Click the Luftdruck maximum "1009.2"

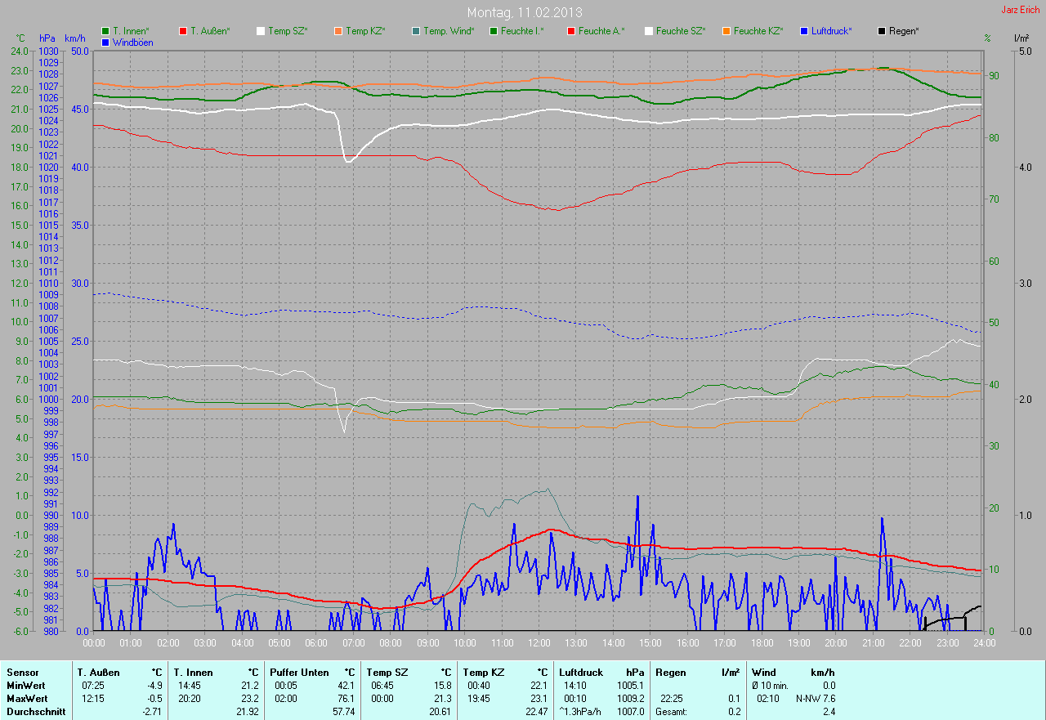[630, 699]
